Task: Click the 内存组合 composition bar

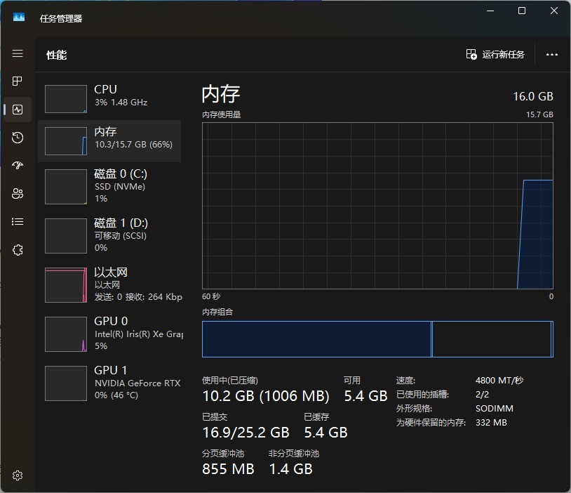Action: [377, 339]
